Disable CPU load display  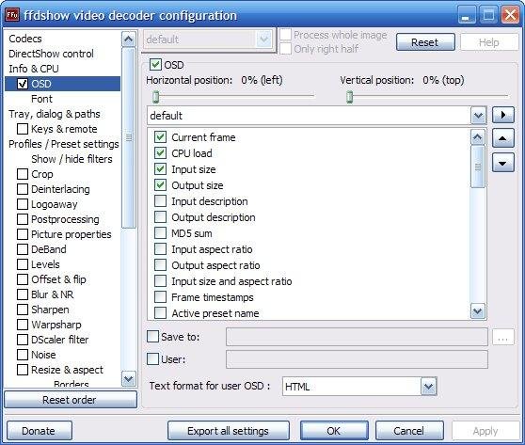tap(160, 153)
